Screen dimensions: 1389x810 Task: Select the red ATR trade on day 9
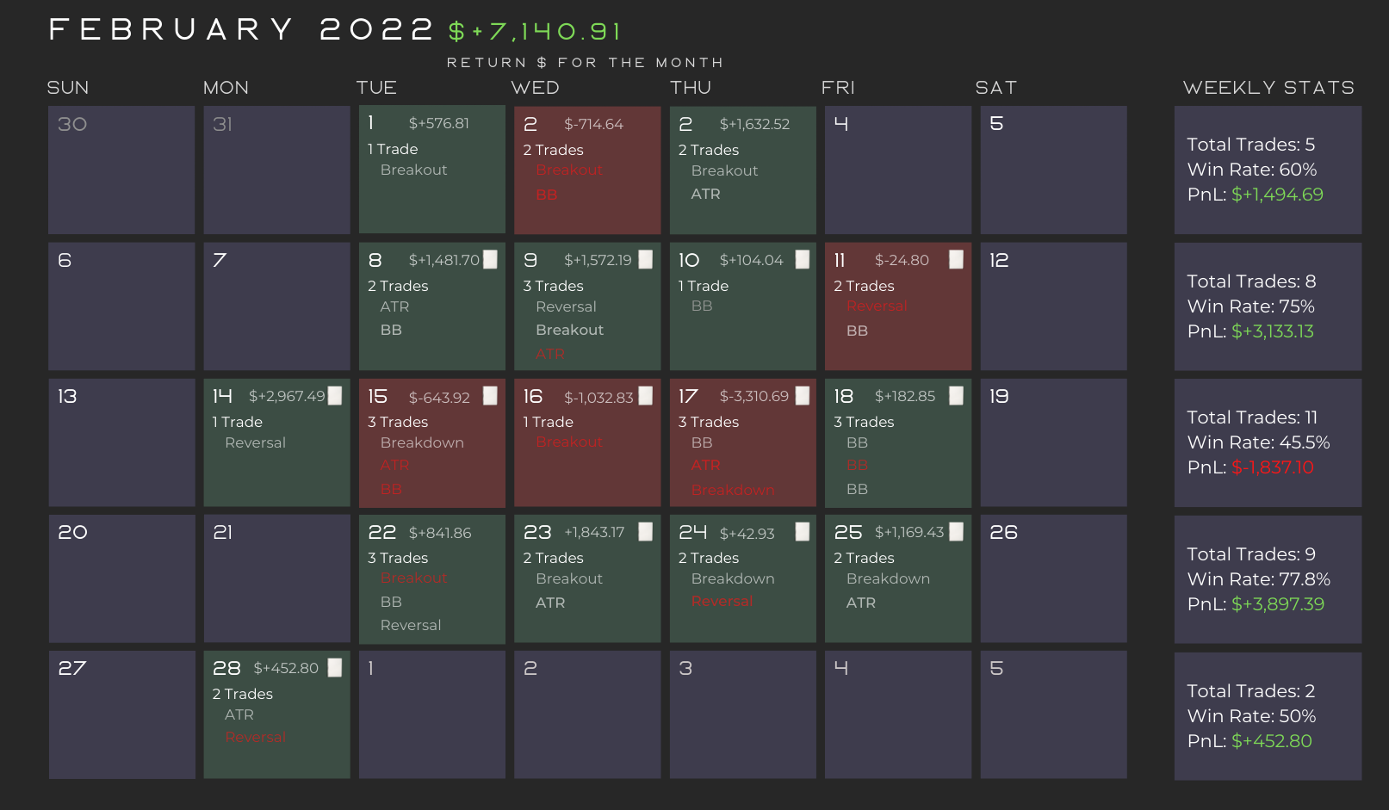click(x=550, y=354)
